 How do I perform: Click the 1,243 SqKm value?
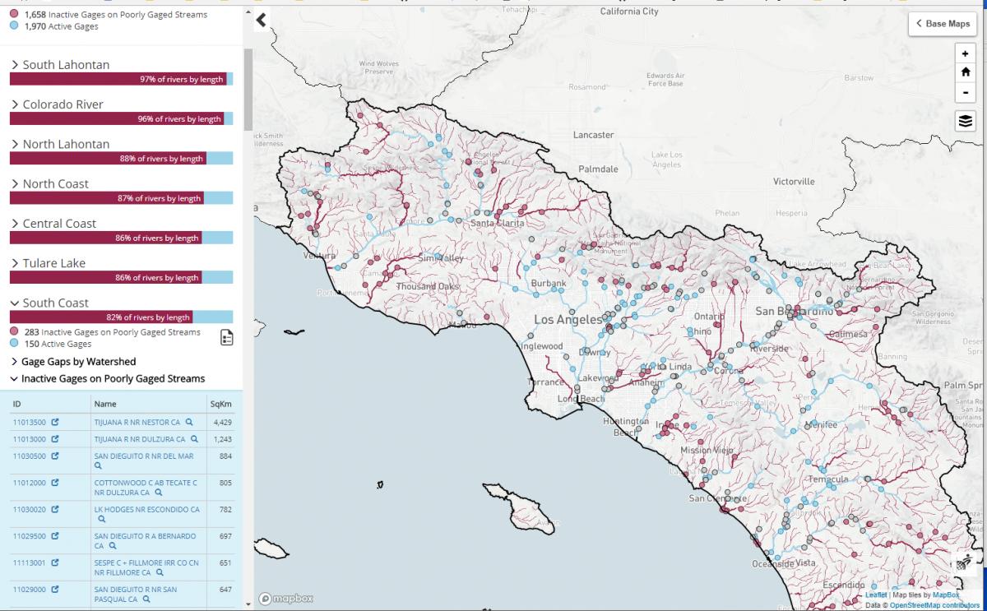coord(222,439)
